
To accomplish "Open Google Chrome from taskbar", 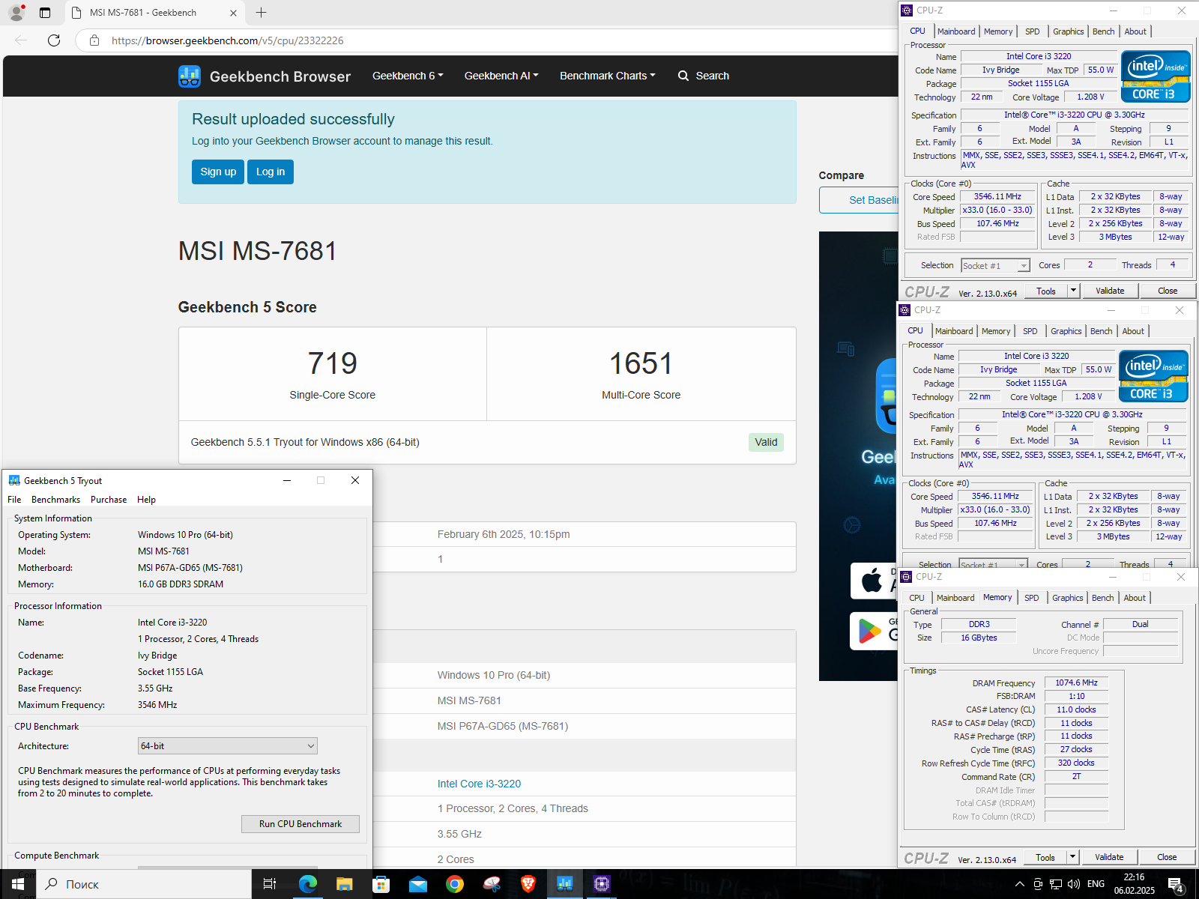I will point(454,884).
